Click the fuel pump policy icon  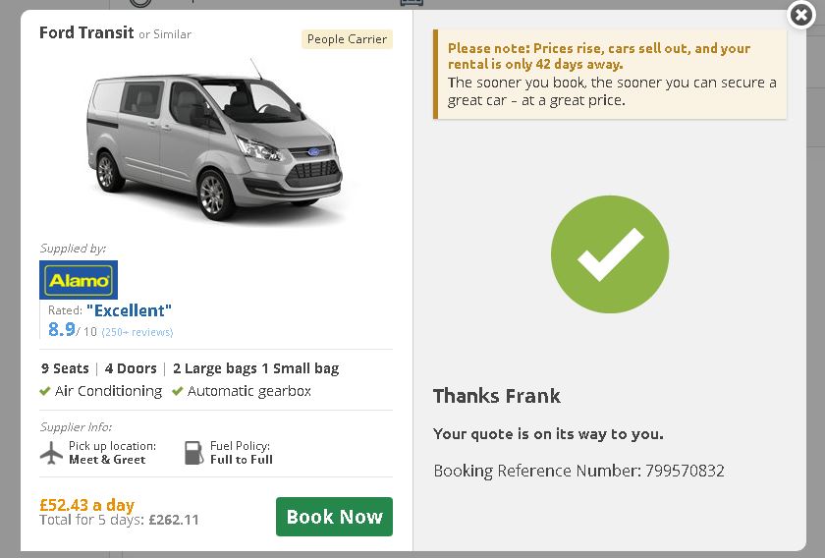[x=193, y=452]
